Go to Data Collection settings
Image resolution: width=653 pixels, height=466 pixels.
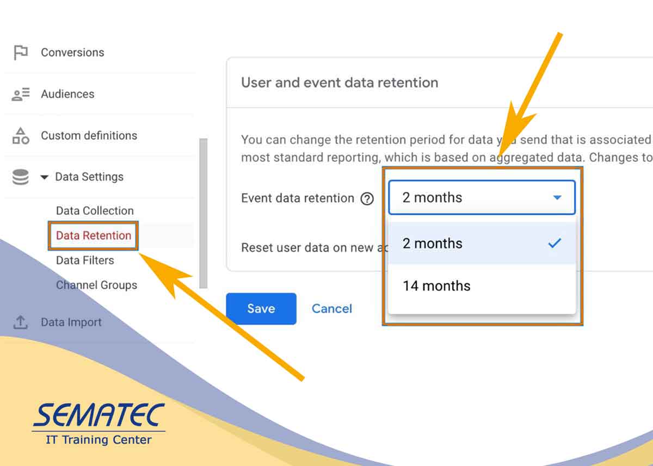tap(95, 210)
